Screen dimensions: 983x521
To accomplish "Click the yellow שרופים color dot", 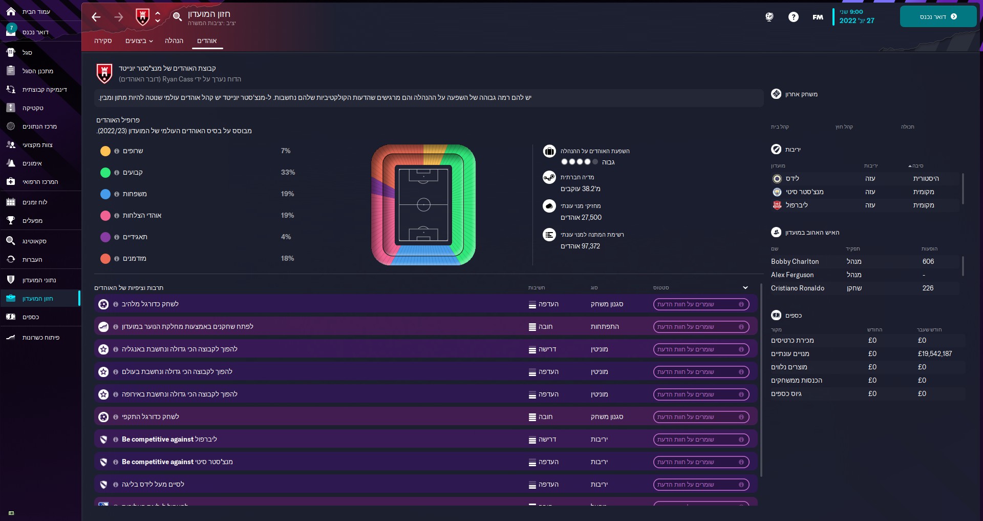I will (105, 151).
